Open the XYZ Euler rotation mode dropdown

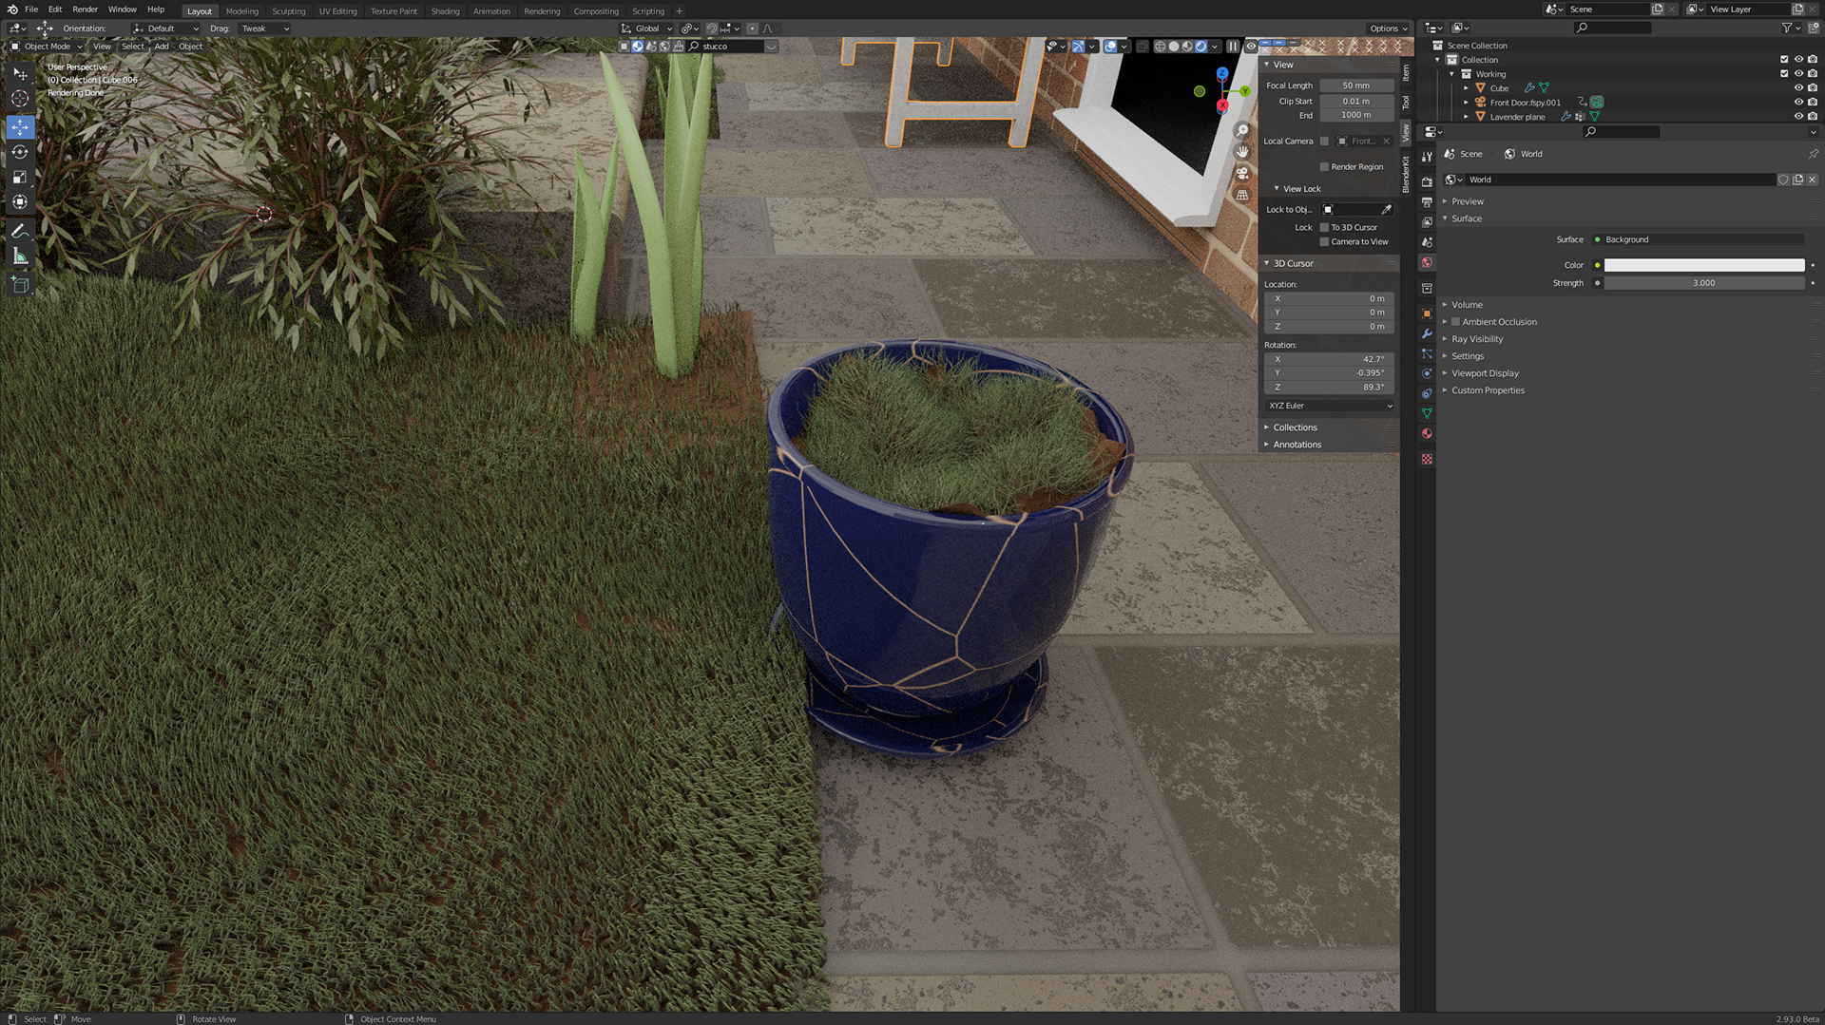1330,406
